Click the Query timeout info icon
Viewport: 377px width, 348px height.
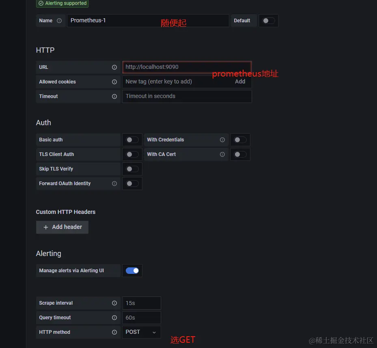[x=114, y=318]
